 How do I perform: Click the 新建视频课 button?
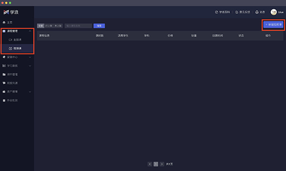click(273, 25)
